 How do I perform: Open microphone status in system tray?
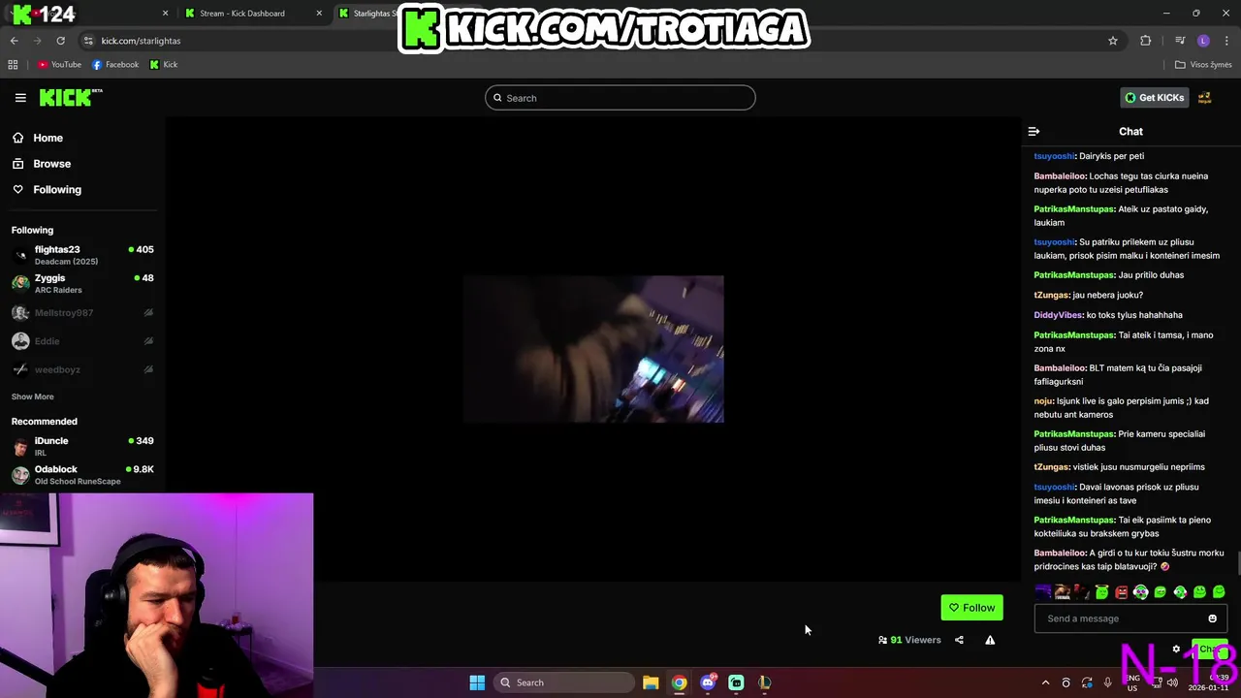1107,682
